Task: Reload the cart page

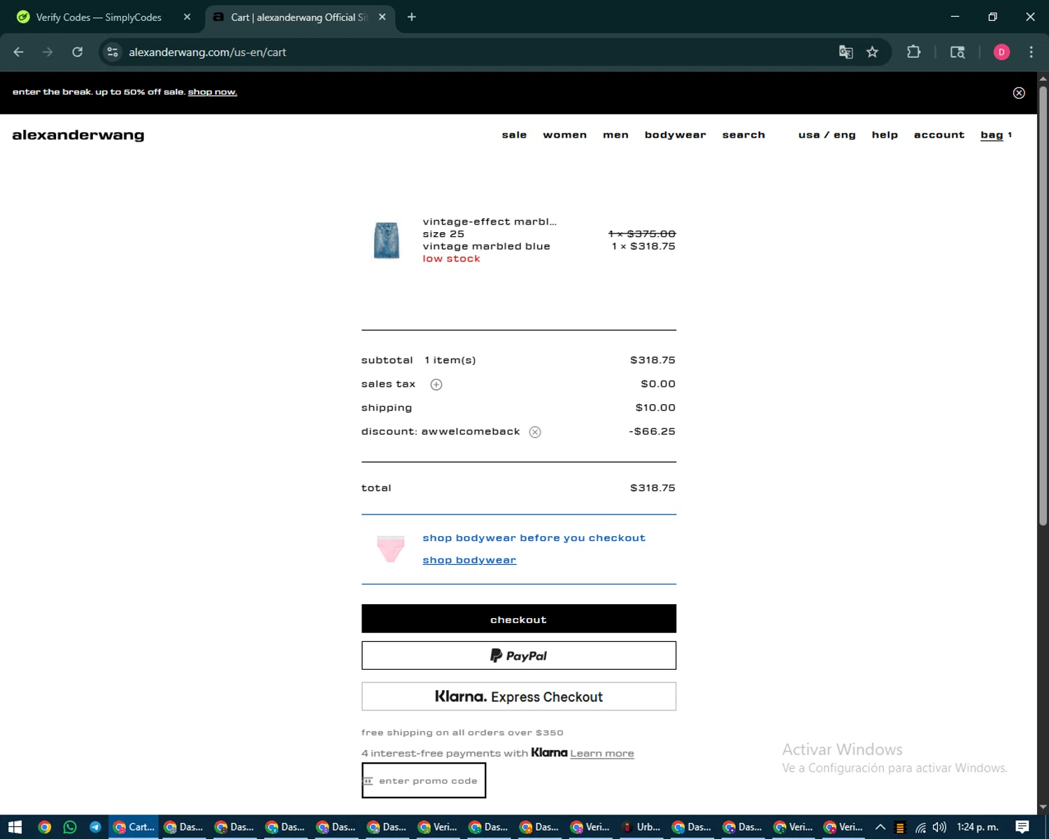Action: pos(78,52)
